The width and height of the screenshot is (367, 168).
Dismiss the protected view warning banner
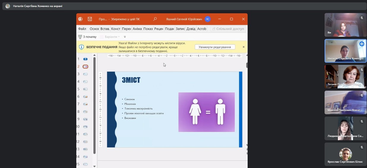tap(243, 47)
